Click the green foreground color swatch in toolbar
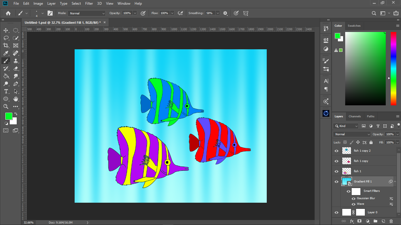Viewport: 401px width, 225px height. coord(9,116)
